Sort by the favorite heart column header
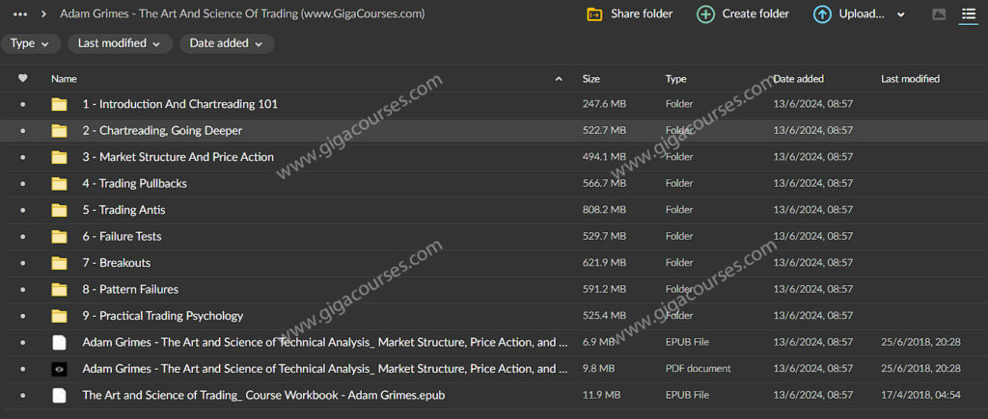The image size is (988, 419). 23,79
